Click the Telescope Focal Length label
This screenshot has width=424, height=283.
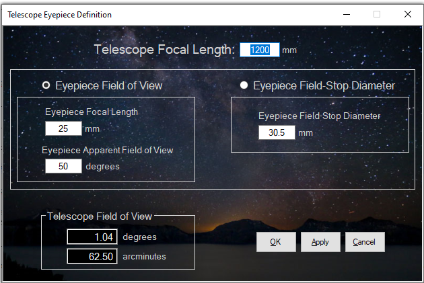coord(164,50)
